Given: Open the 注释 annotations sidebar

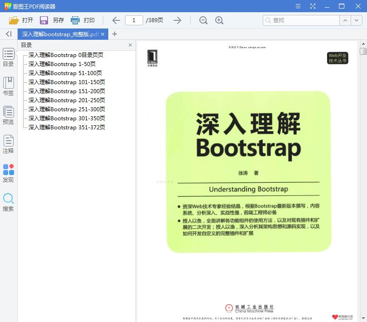Looking at the screenshot, I should tap(9, 144).
